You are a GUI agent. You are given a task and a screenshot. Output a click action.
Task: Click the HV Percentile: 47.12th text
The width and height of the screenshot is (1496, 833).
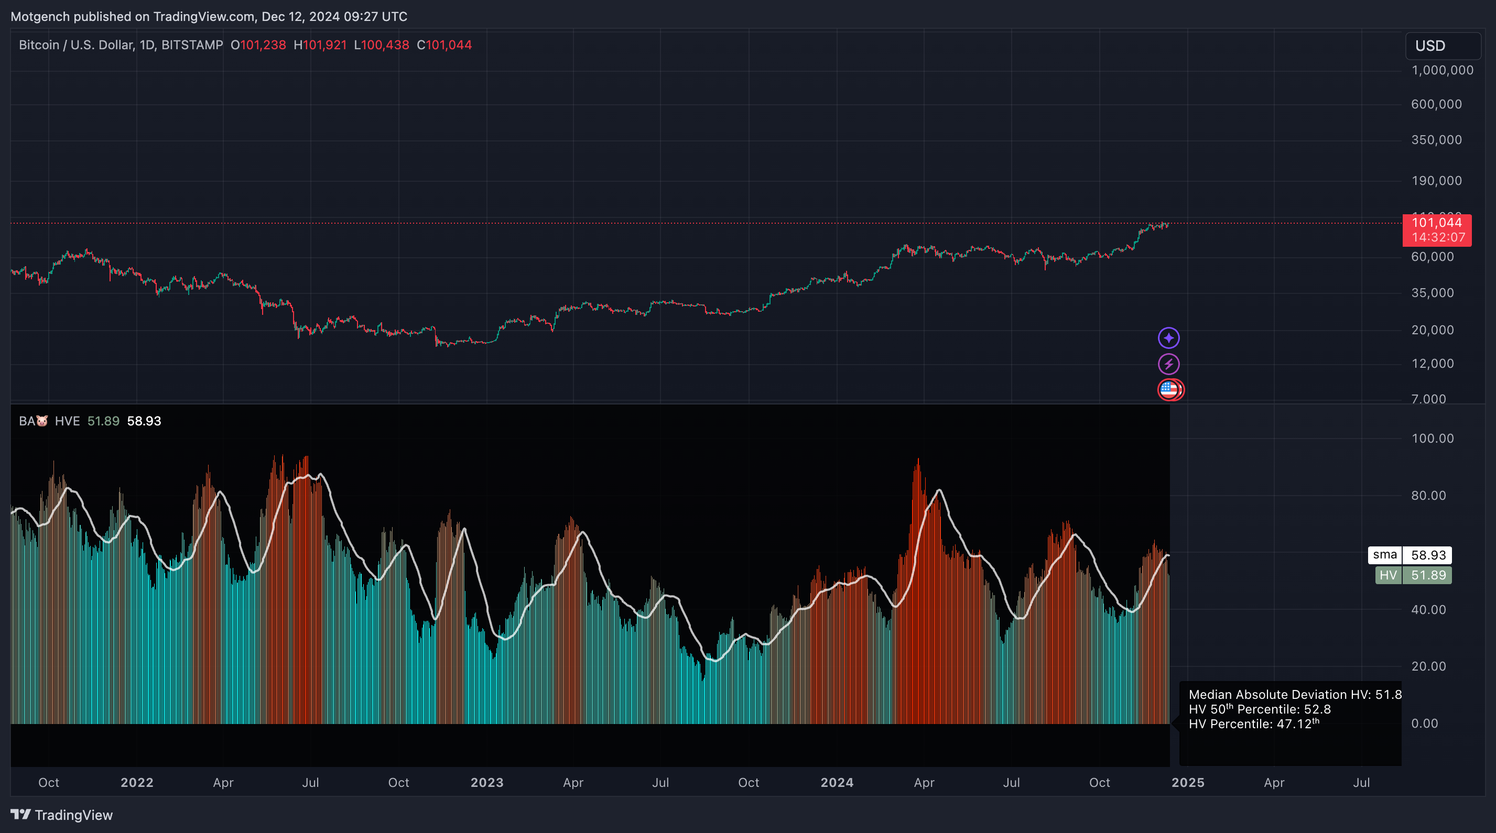pyautogui.click(x=1254, y=724)
